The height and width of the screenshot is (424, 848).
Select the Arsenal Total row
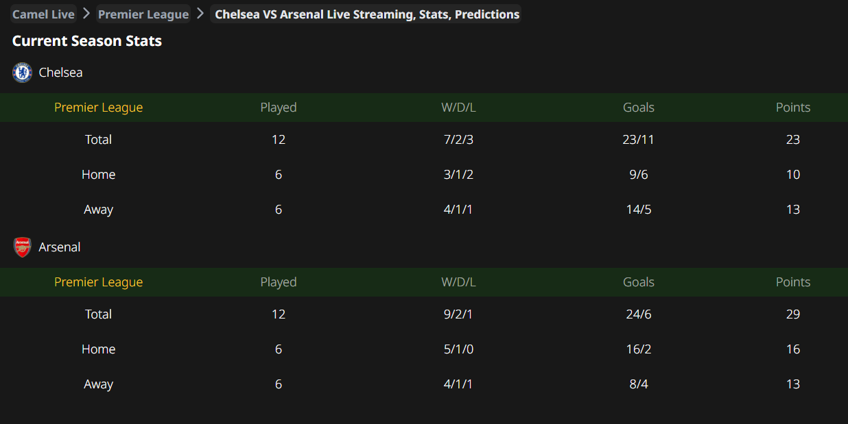point(98,314)
